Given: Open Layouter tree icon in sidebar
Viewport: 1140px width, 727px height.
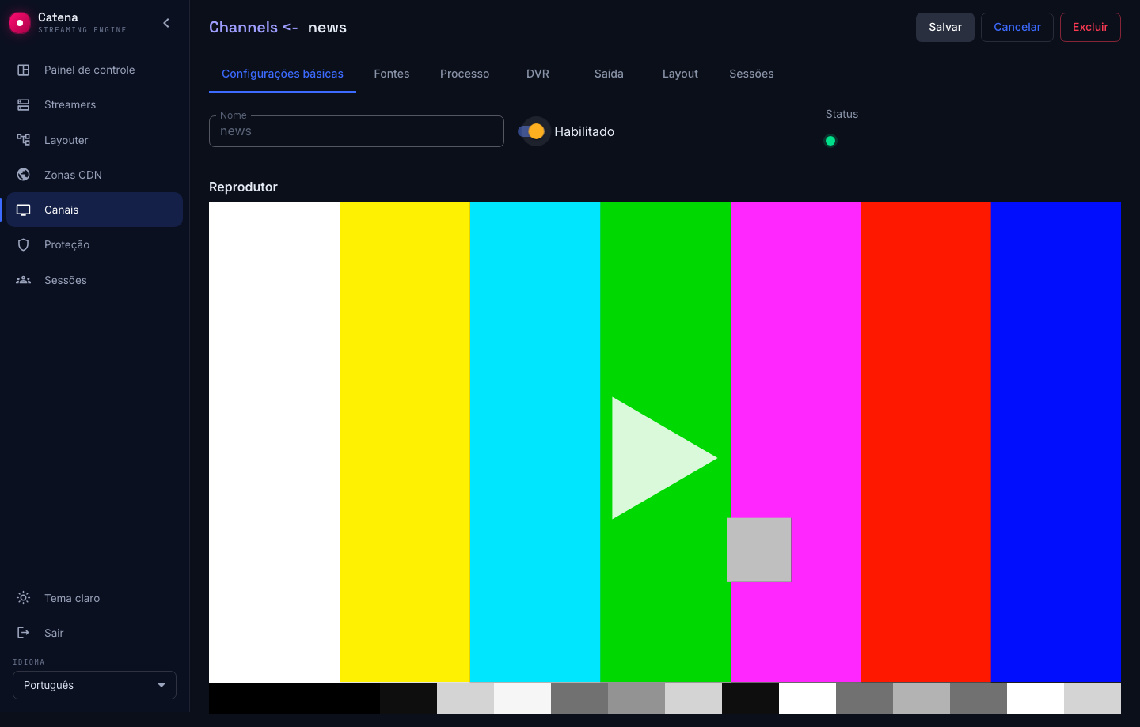Looking at the screenshot, I should click(x=24, y=140).
